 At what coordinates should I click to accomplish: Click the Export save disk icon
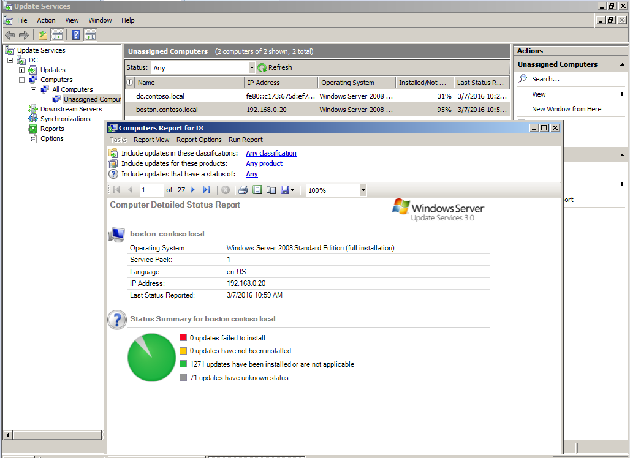pos(285,190)
